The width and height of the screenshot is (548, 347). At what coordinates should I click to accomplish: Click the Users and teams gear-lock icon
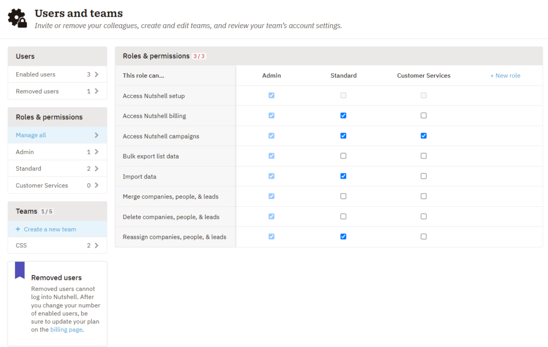pos(17,17)
